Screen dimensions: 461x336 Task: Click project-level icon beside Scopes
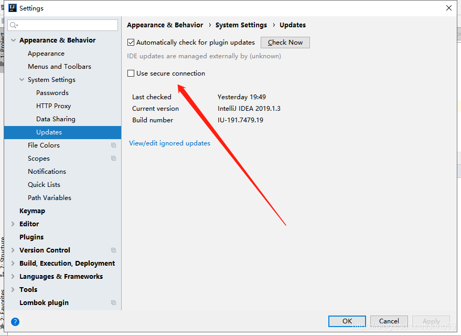113,159
